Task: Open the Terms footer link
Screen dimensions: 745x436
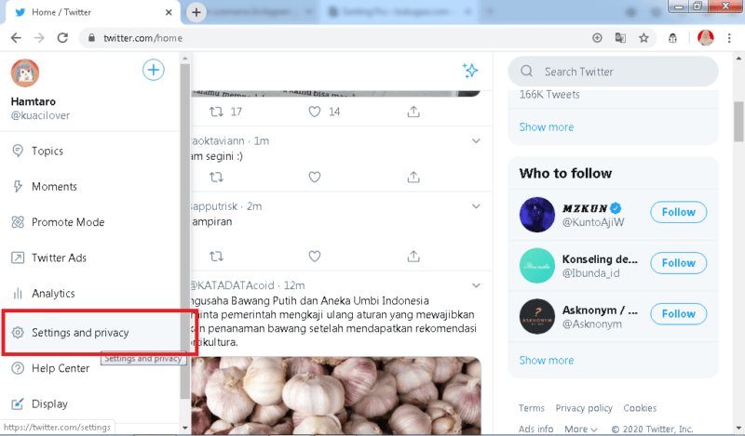Action: pyautogui.click(x=531, y=408)
